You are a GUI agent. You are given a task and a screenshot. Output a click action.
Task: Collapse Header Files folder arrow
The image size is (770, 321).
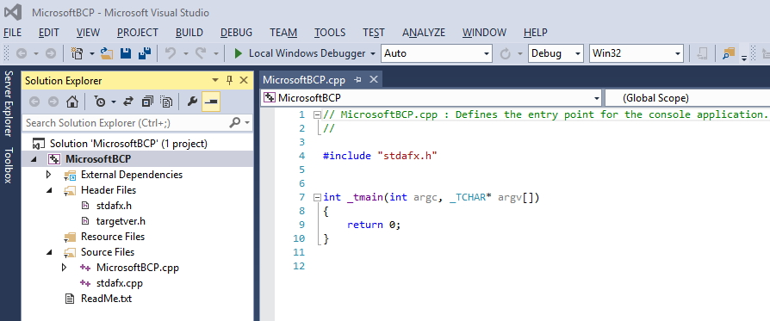point(48,190)
